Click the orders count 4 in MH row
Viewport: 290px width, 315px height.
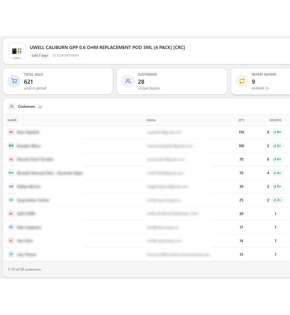[x=268, y=173]
